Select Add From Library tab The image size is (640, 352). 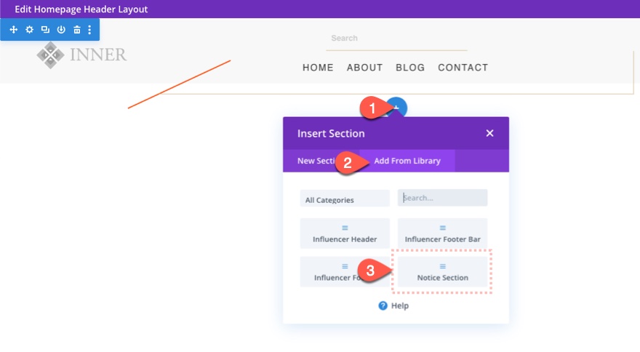pos(407,161)
